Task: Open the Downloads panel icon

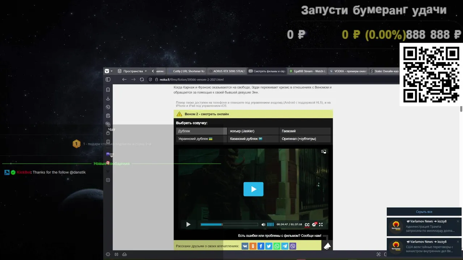Action: pyautogui.click(x=108, y=99)
